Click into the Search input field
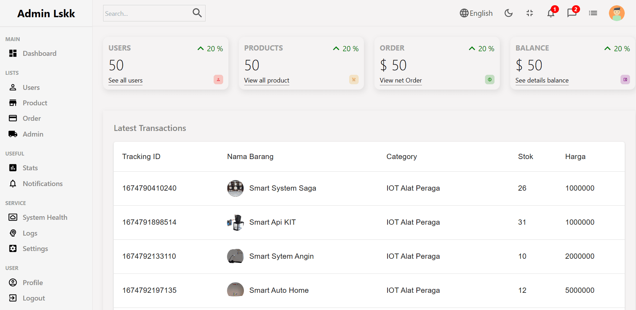The width and height of the screenshot is (636, 310). coord(146,13)
